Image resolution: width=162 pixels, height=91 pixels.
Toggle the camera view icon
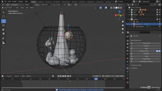[123, 29]
